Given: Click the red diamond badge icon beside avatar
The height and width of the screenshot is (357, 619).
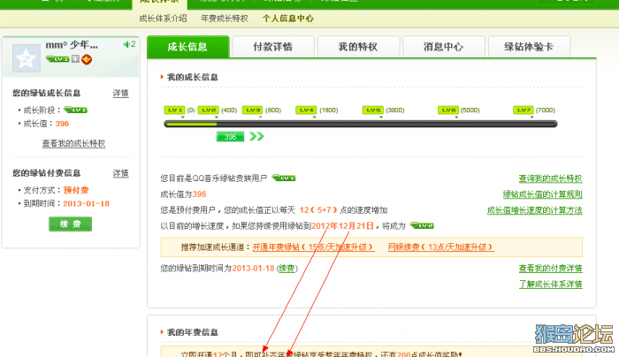Looking at the screenshot, I should (x=87, y=59).
